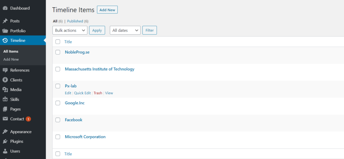
Task: Click the References speech bubble icon
Action: coord(5,70)
